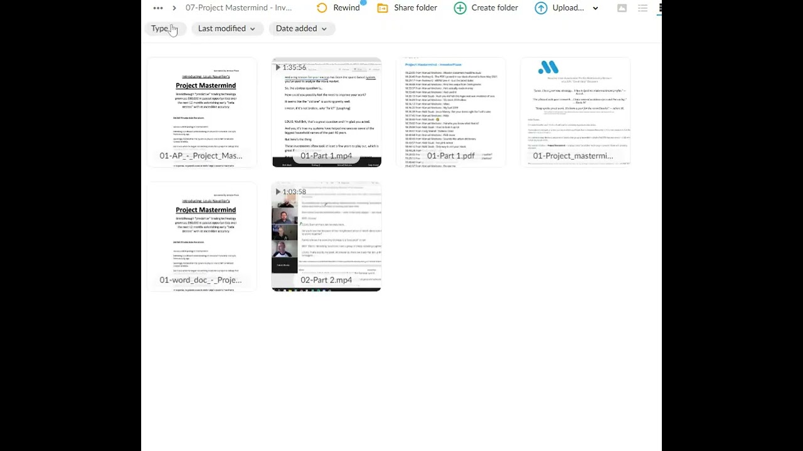Click the 01-Project_mastermi... file name
803x451 pixels.
tap(573, 156)
